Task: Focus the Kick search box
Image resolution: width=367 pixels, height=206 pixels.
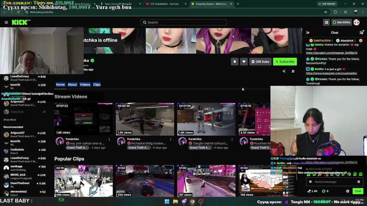Action: pos(183,22)
